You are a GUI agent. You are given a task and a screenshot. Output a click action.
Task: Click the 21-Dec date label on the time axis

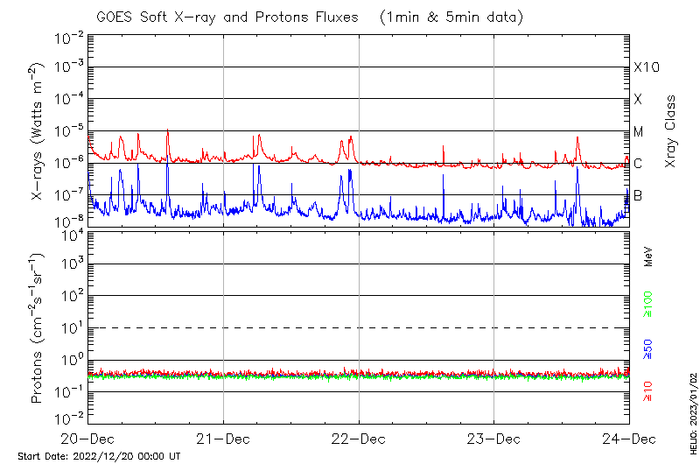pyautogui.click(x=223, y=439)
